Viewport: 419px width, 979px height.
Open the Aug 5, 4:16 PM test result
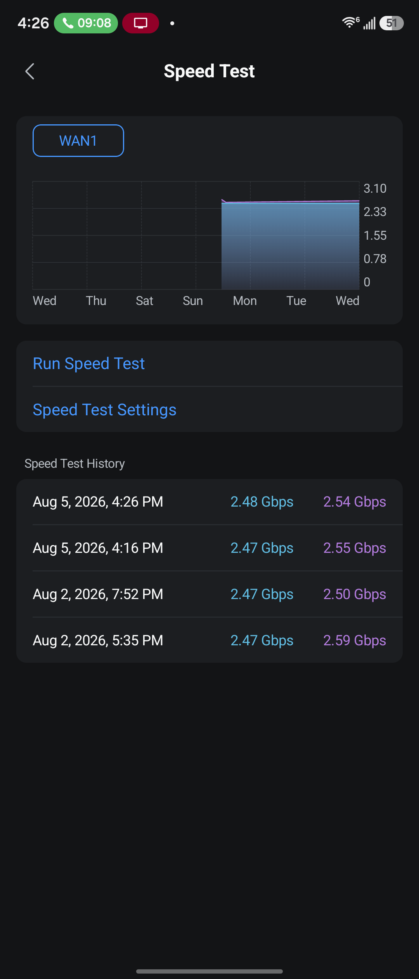pos(209,548)
